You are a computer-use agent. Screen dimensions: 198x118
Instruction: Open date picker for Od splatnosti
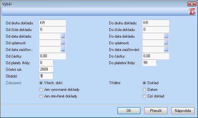[63, 43]
